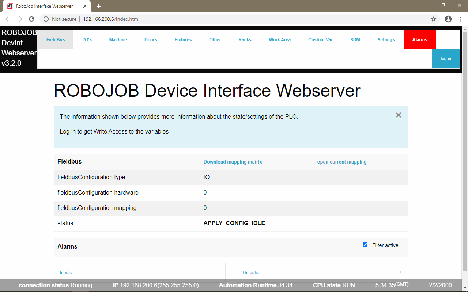This screenshot has height=292, width=468.
Task: Click the ROBOJOB DevInt Webserver v3.2.0 logo text
Action: coord(19,48)
